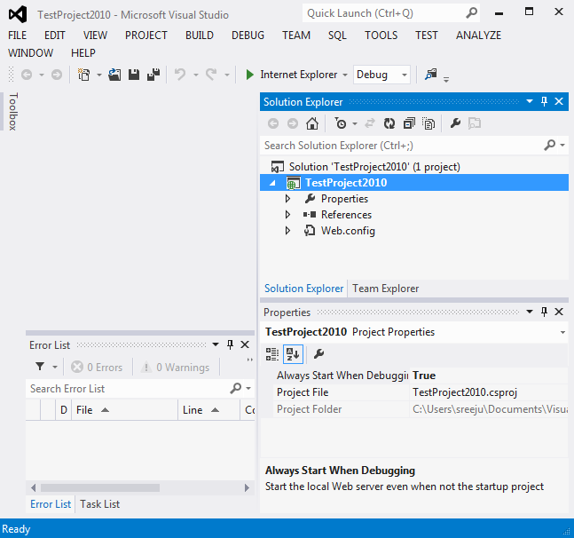Open the DEBUG menu

[x=248, y=36]
